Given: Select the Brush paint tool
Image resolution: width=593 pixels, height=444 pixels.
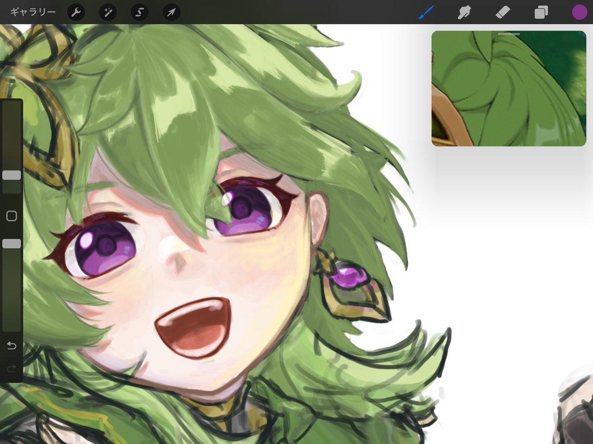Looking at the screenshot, I should [x=425, y=12].
